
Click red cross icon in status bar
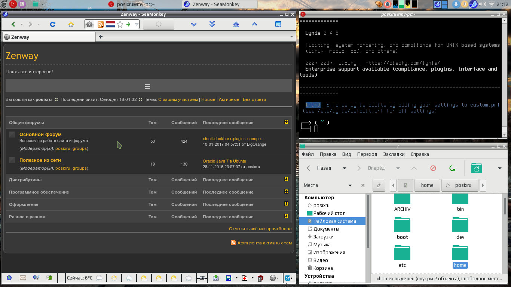coord(245,278)
